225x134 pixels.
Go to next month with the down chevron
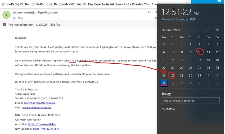tap(217, 30)
